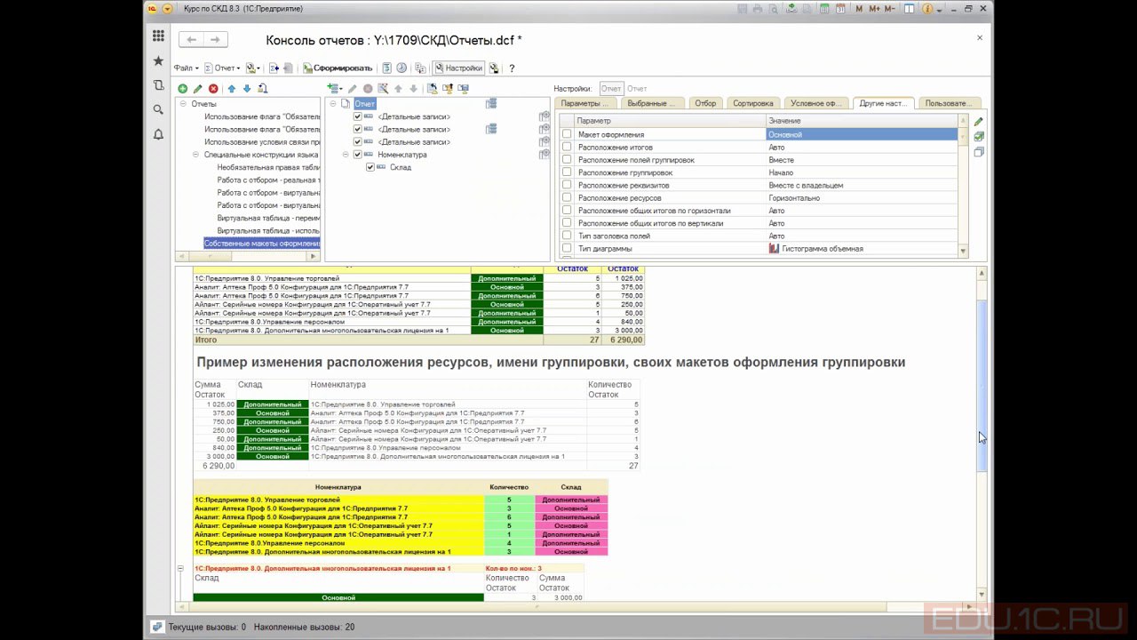This screenshot has width=1137, height=640.
Task: Switch to the Сортировка tab
Action: [753, 103]
